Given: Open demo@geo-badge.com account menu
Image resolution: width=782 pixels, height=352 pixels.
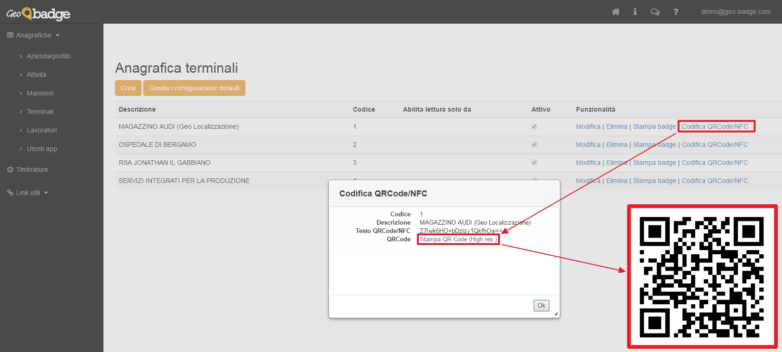Looking at the screenshot, I should pyautogui.click(x=736, y=12).
